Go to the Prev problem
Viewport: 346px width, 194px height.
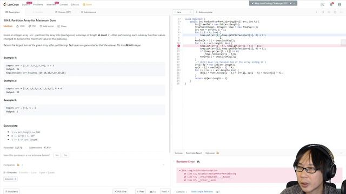pos(141,192)
